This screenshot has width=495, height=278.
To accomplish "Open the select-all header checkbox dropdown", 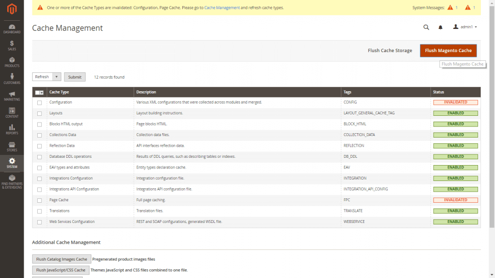I will tap(40, 92).
